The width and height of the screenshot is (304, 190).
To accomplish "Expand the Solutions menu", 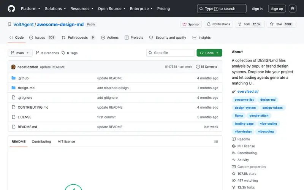I will pyautogui.click(x=55, y=9).
